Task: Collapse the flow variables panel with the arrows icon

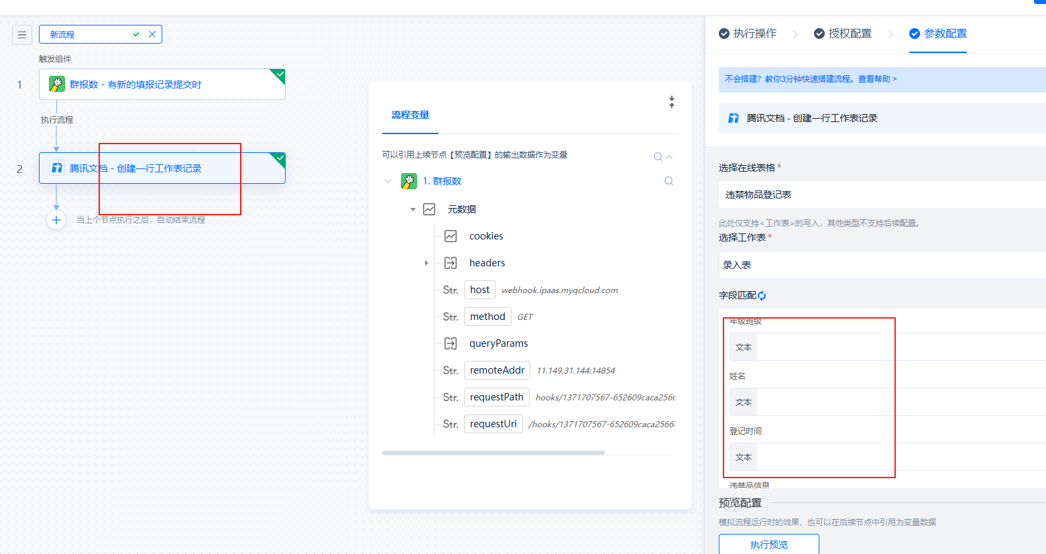Action: [671, 102]
